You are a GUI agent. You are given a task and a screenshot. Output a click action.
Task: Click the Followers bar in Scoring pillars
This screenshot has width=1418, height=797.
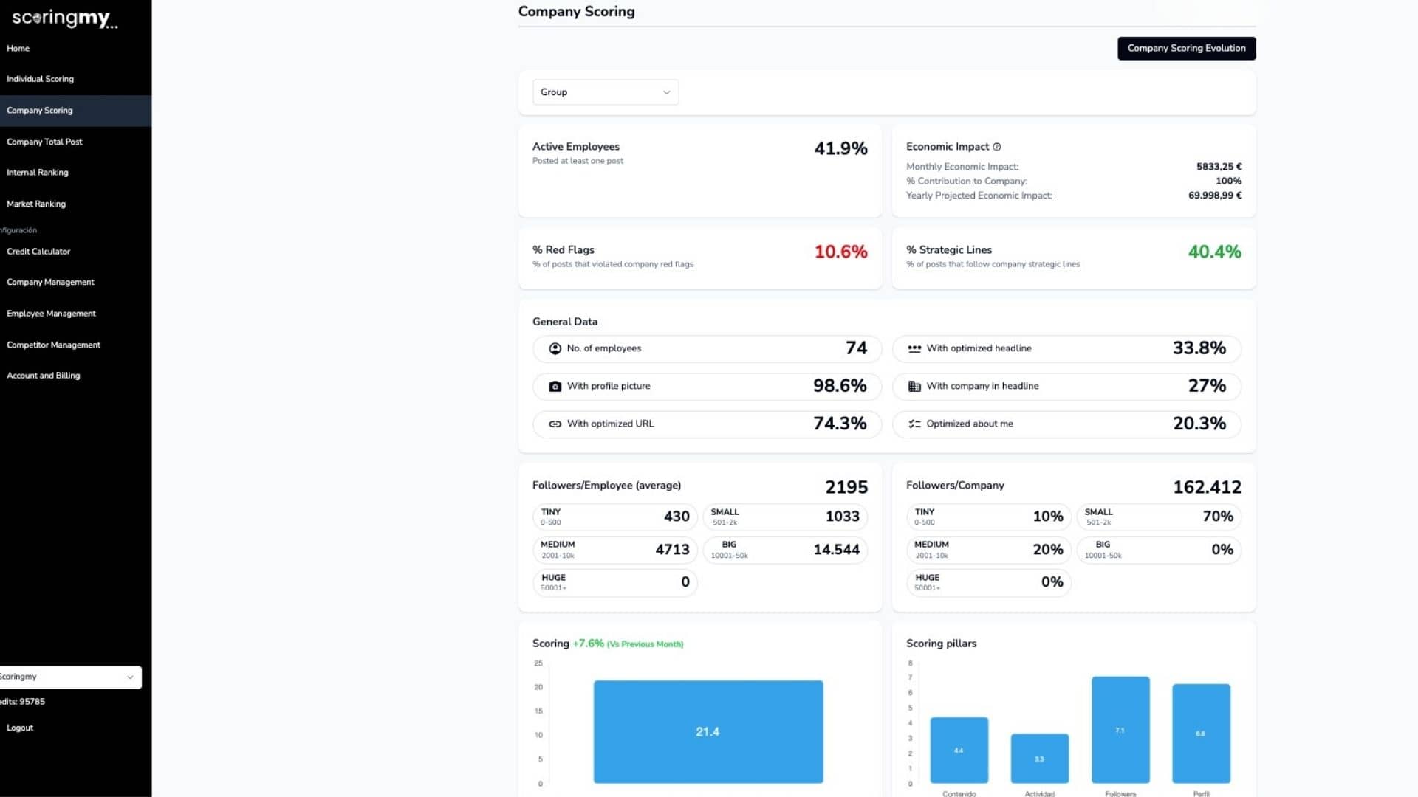point(1120,730)
